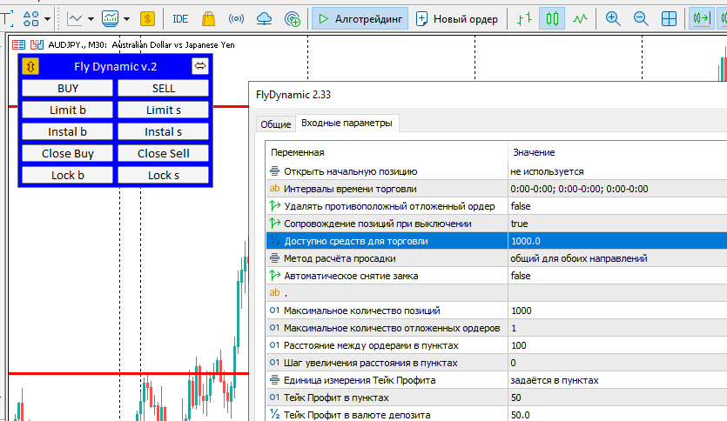Click the Тейк Профит в пунктах value field

616,398
